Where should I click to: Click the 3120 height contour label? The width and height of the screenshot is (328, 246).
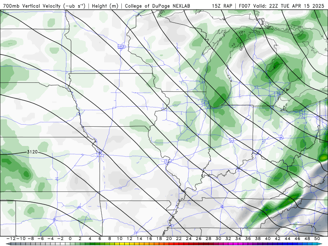32,152
